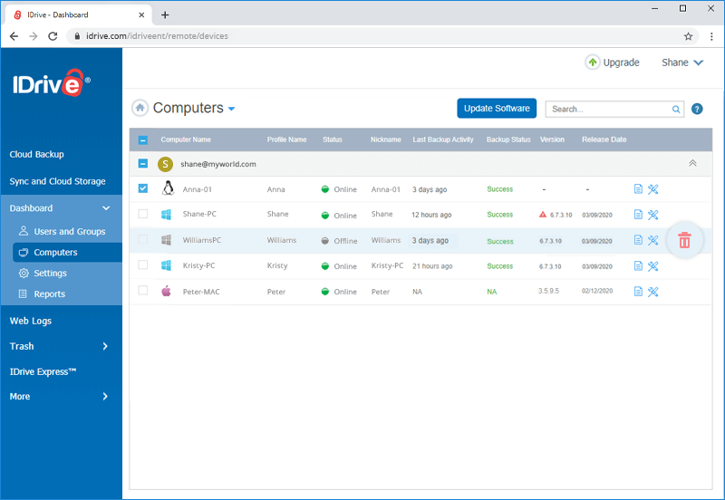Open the log document icon for WilliamsPC
Viewport: 725px width, 500px height.
[x=638, y=240]
